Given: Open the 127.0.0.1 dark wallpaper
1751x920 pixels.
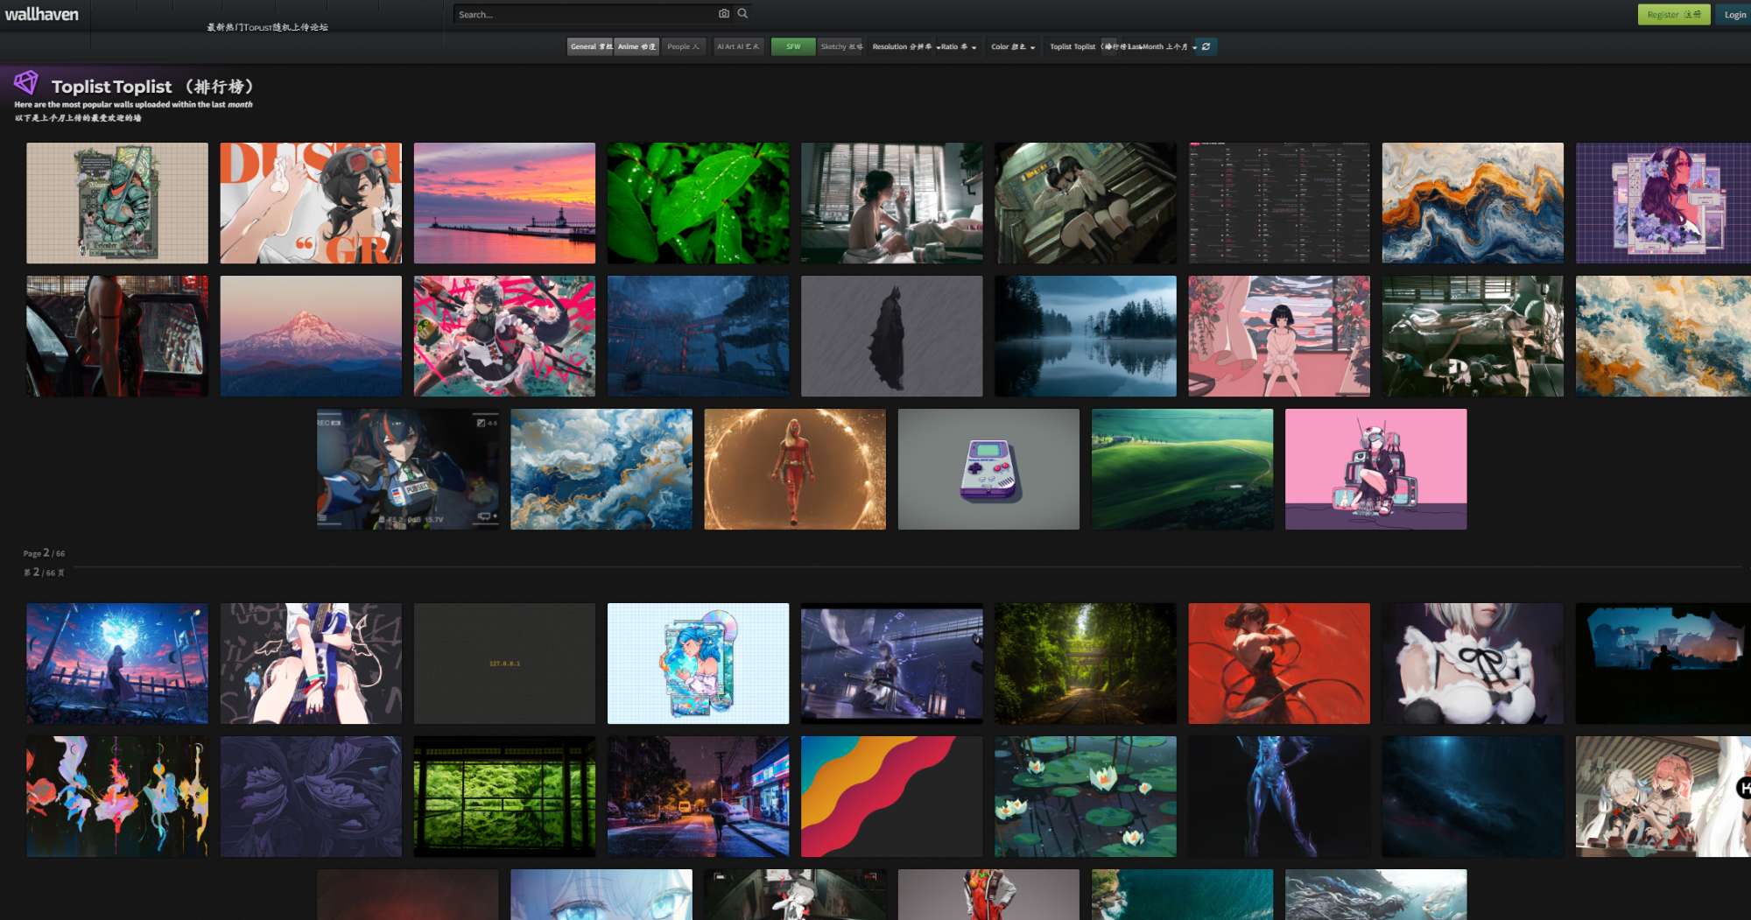Looking at the screenshot, I should (x=504, y=664).
